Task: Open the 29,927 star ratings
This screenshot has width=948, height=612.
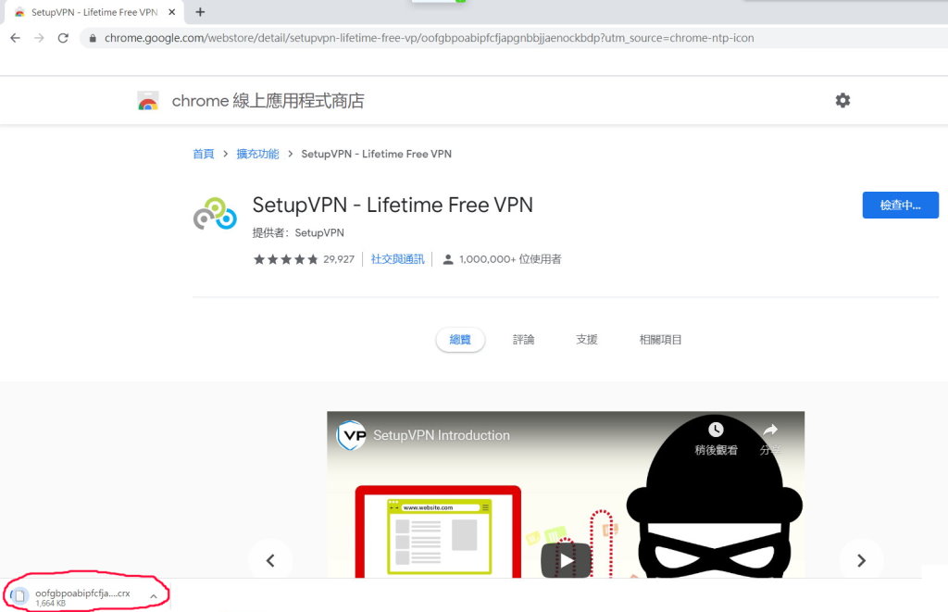Action: (x=304, y=259)
